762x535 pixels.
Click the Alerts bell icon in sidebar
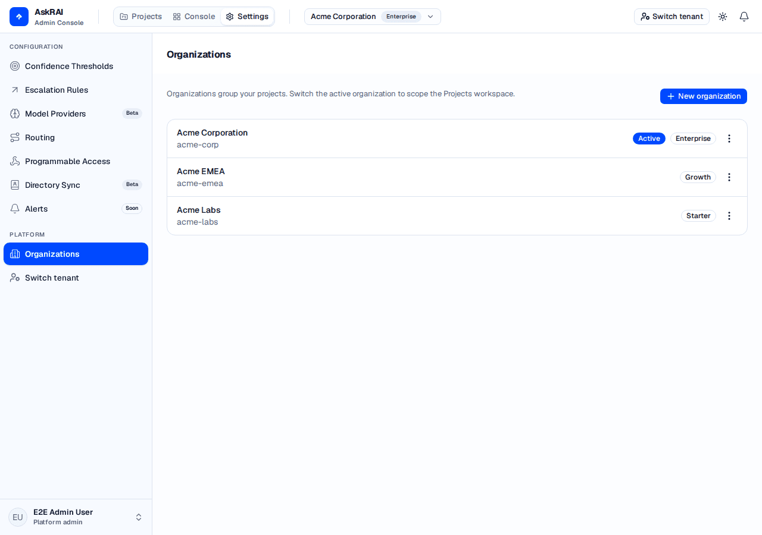15,209
